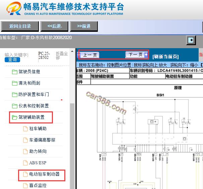The height and width of the screenshot is (189, 203).
Task: Click the vehicle ID LDCA41V49L3001415 text
Action: click(x=177, y=71)
